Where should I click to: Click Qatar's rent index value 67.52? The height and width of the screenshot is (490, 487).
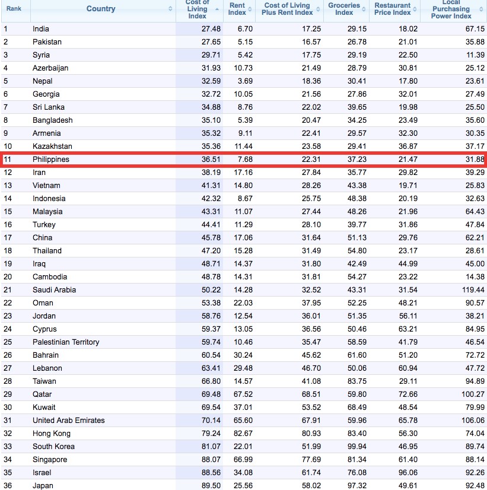(243, 394)
